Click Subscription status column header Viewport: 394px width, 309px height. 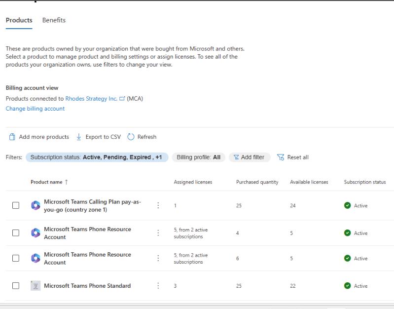(x=365, y=182)
